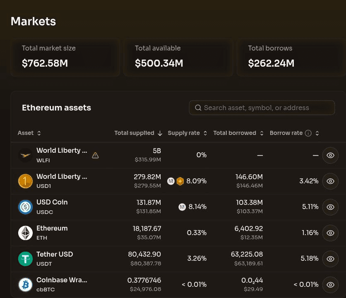Click the WLFI warning triangle icon
This screenshot has height=298, width=346.
pos(95,155)
